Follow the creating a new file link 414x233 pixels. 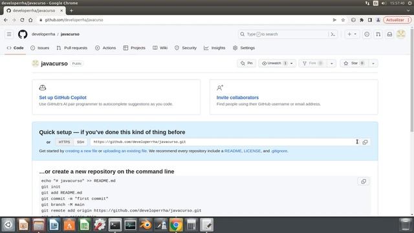tap(81, 151)
